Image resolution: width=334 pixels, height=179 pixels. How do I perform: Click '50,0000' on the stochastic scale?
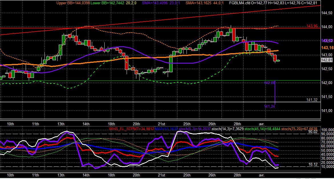[328, 150]
